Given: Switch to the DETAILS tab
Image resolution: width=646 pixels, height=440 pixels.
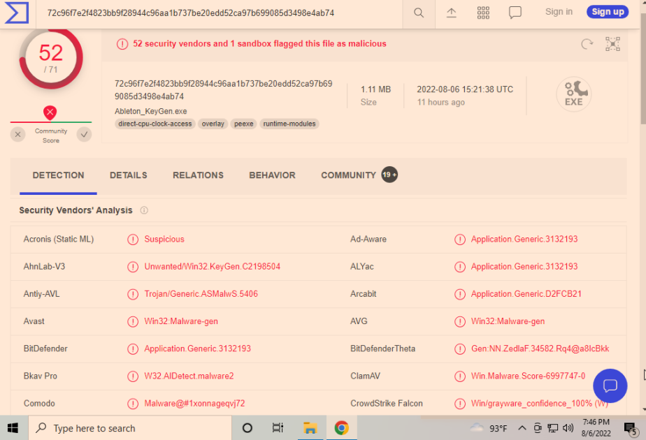Looking at the screenshot, I should coord(128,175).
